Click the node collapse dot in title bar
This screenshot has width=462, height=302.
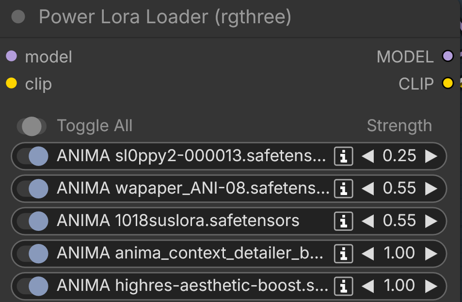(18, 16)
